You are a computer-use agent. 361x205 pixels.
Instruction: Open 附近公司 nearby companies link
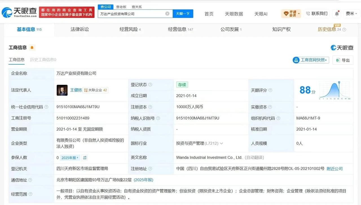point(334,169)
